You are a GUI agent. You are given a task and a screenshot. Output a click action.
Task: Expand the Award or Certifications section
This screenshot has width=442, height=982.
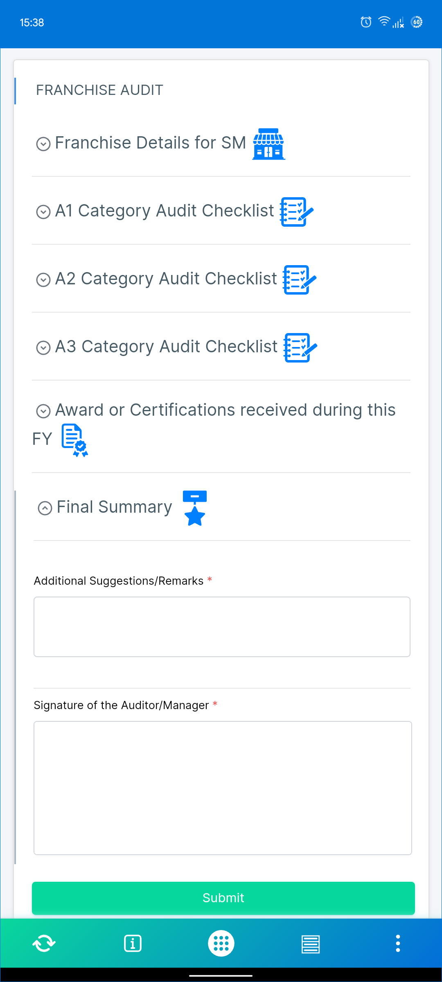click(43, 410)
